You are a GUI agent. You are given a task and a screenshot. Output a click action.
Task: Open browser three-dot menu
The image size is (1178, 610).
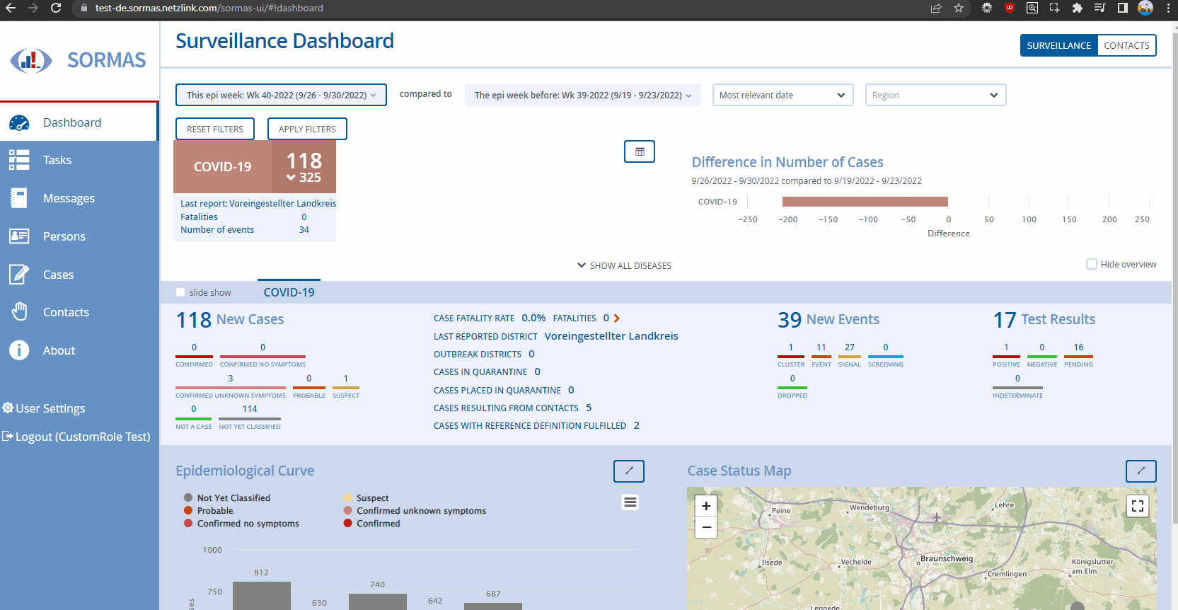click(1168, 8)
